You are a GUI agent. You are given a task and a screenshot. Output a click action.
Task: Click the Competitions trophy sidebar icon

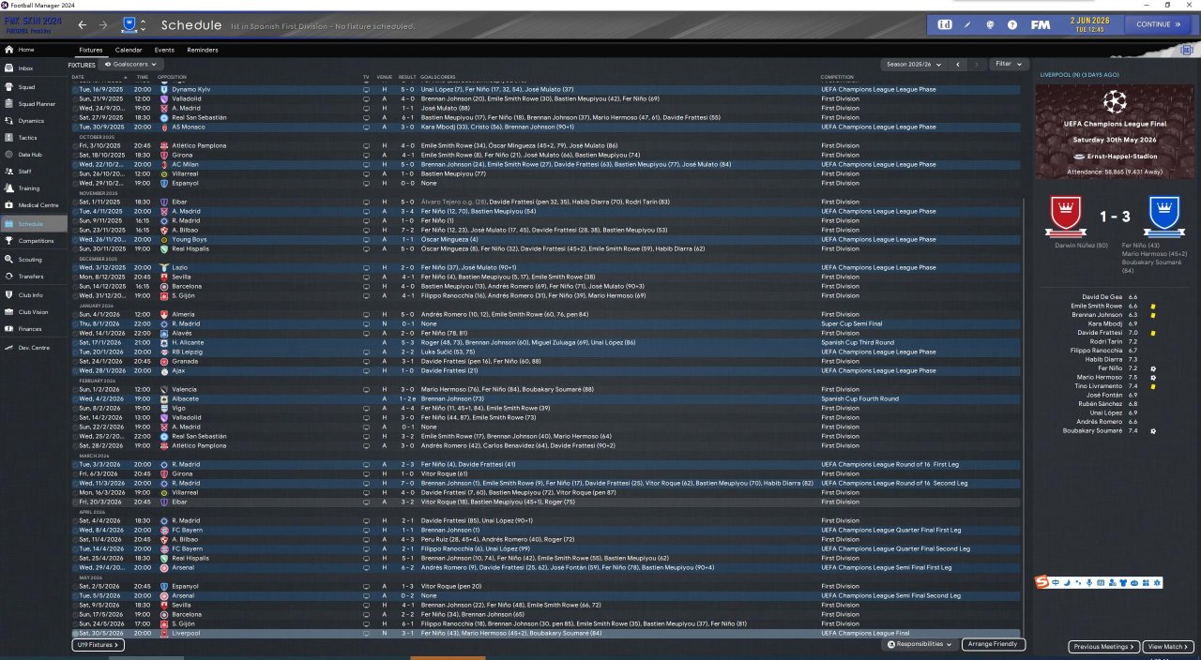point(9,241)
